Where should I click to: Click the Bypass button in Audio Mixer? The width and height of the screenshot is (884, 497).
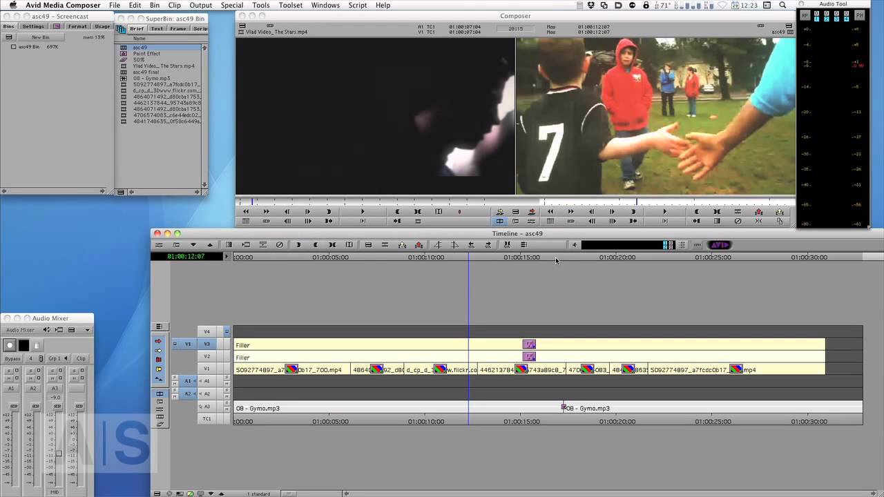coord(12,358)
